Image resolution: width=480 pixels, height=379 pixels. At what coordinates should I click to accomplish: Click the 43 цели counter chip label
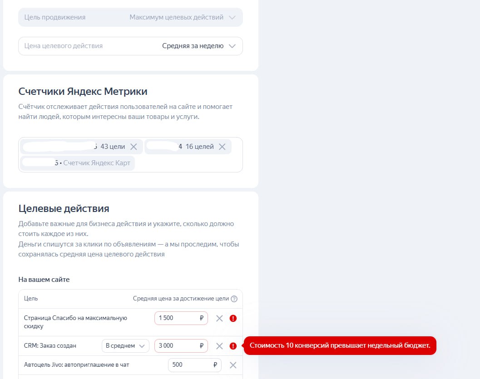click(113, 147)
